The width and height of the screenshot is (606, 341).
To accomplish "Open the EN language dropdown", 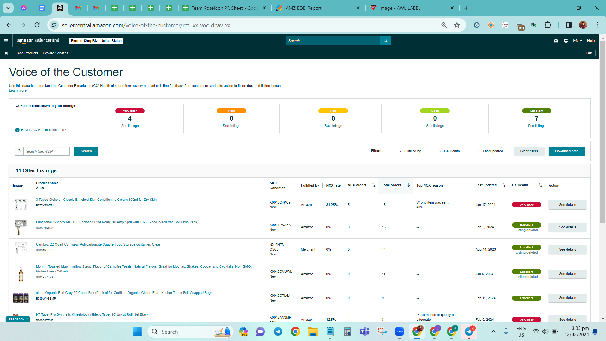I will 577,41.
